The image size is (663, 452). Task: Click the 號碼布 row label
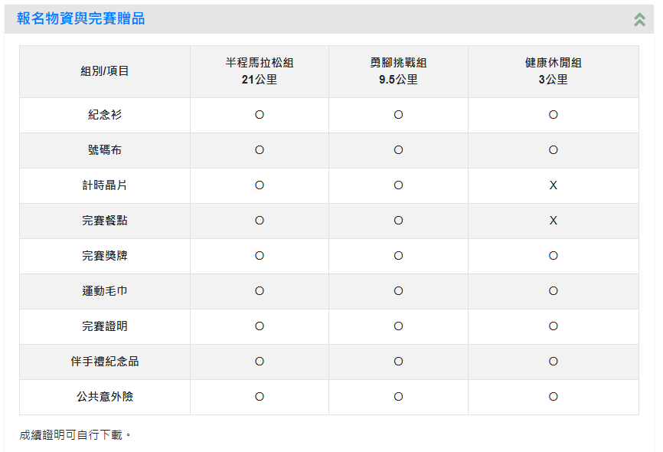point(105,150)
